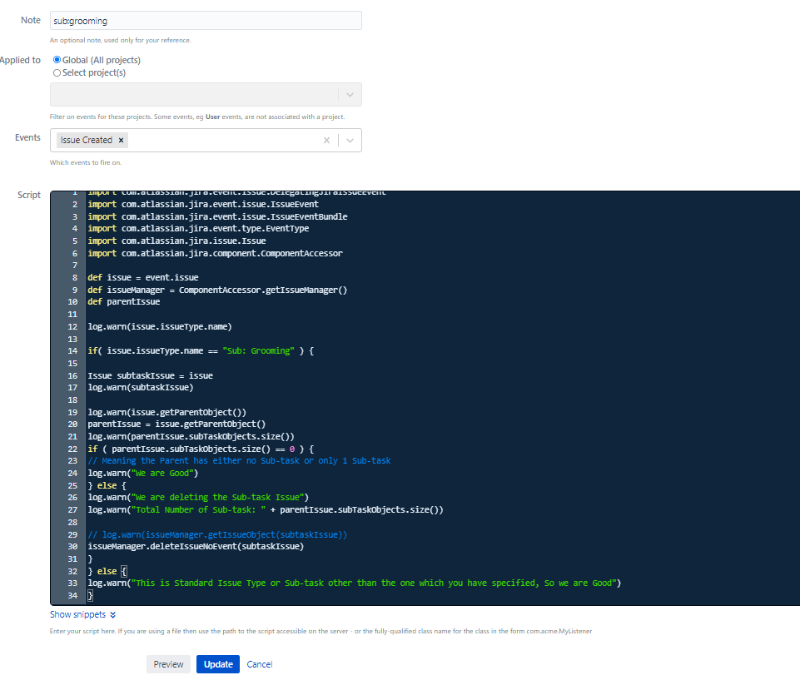
Task: Click the 'Total Number of Sub-task' log line
Action: pyautogui.click(x=266, y=510)
